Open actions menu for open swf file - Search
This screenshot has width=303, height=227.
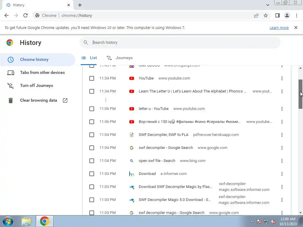[282, 161]
